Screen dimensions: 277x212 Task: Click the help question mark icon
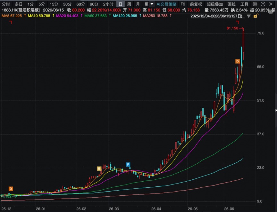[263, 4]
